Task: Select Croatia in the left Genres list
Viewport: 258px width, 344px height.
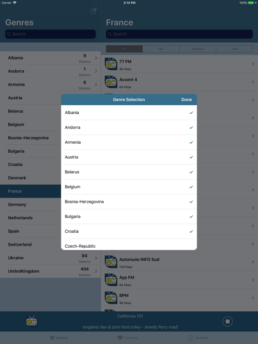Action: pyautogui.click(x=30, y=164)
